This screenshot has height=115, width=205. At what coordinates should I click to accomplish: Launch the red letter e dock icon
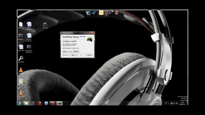[x=107, y=13]
